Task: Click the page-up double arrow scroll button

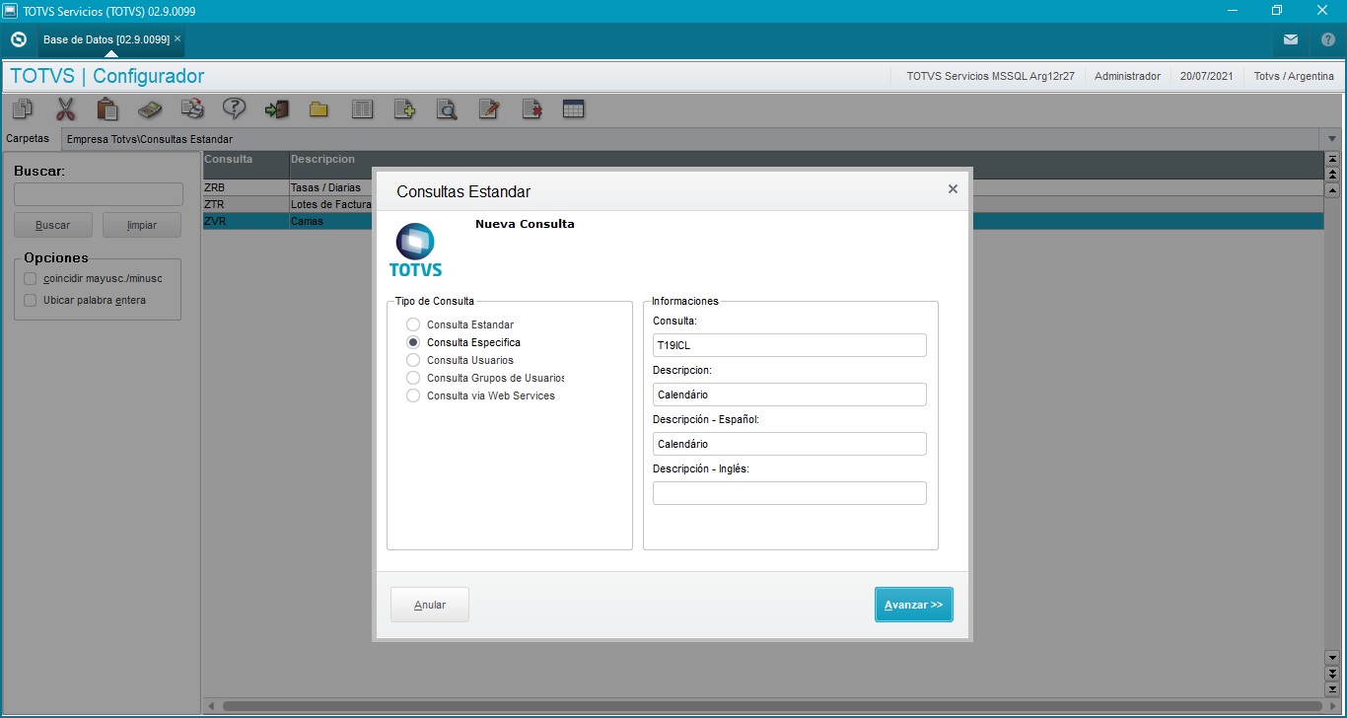Action: point(1332,175)
